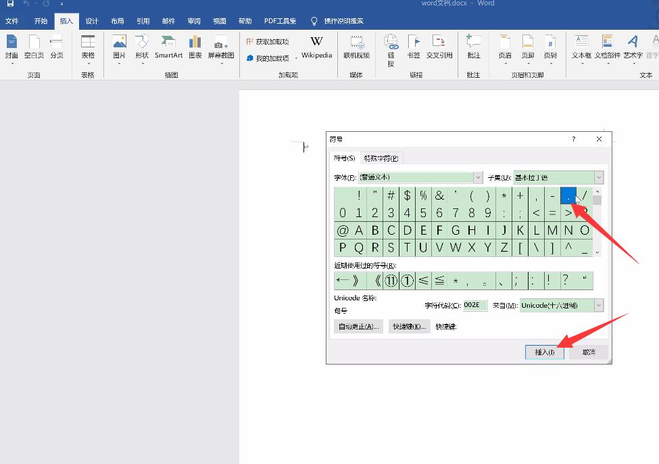
Task: Switch to 特殊字符 (Special Characters) tab
Action: coord(381,158)
